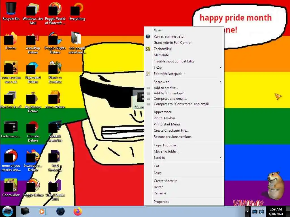
Task: Select Pin to Taskbar
Action: [x=184, y=118]
